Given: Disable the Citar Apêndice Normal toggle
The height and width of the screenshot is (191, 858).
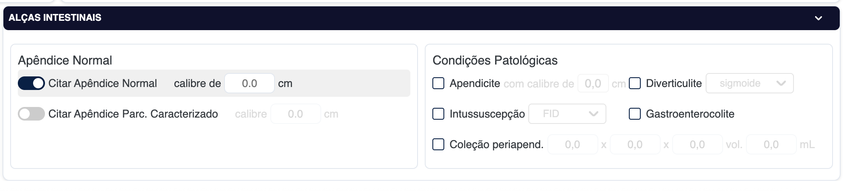Looking at the screenshot, I should pos(31,84).
